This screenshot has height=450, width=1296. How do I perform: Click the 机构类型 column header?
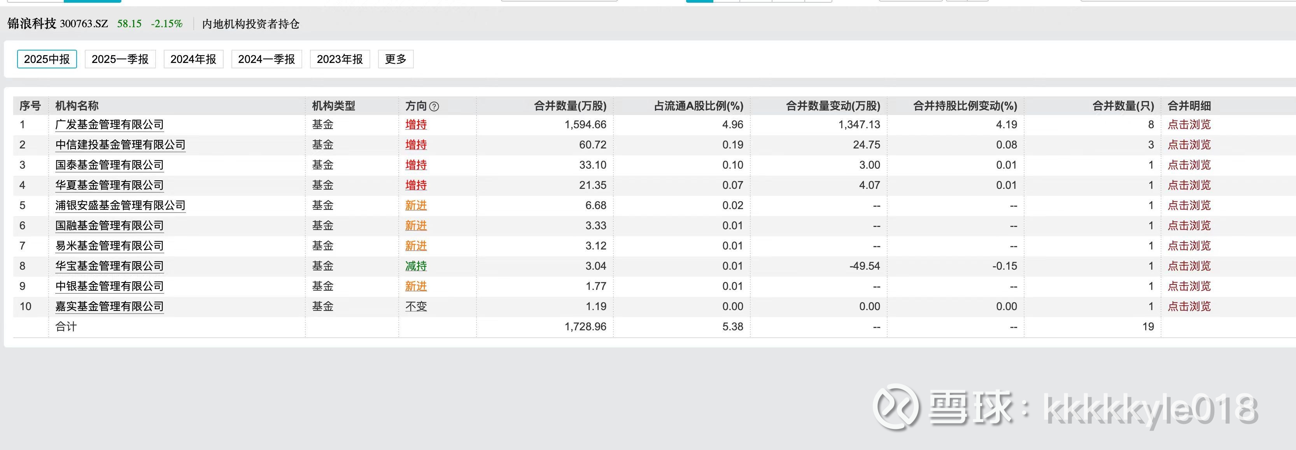pos(334,106)
